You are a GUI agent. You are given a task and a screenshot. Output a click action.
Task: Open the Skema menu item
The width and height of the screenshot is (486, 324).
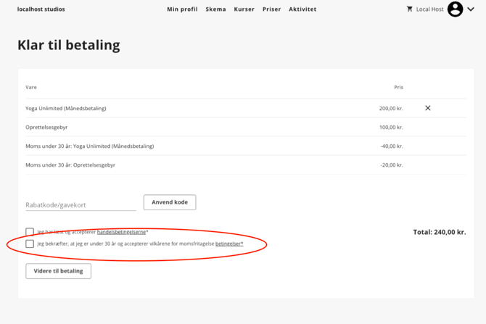[215, 9]
